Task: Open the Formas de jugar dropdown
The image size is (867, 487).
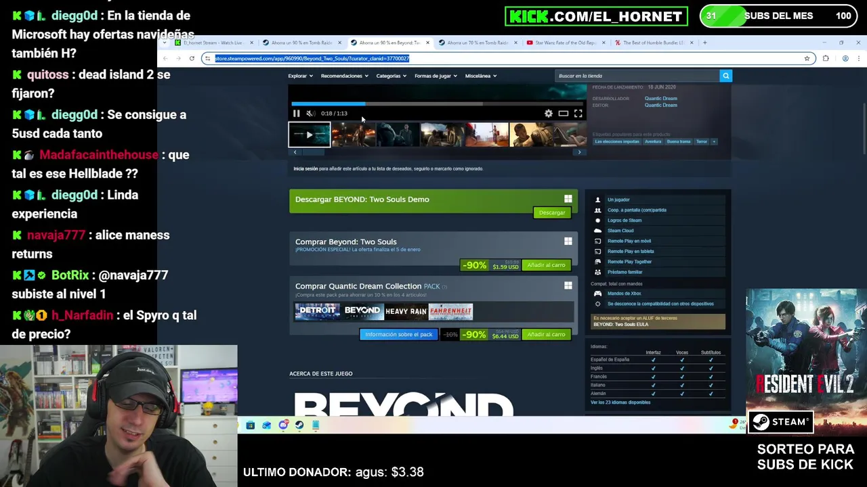Action: pos(436,76)
